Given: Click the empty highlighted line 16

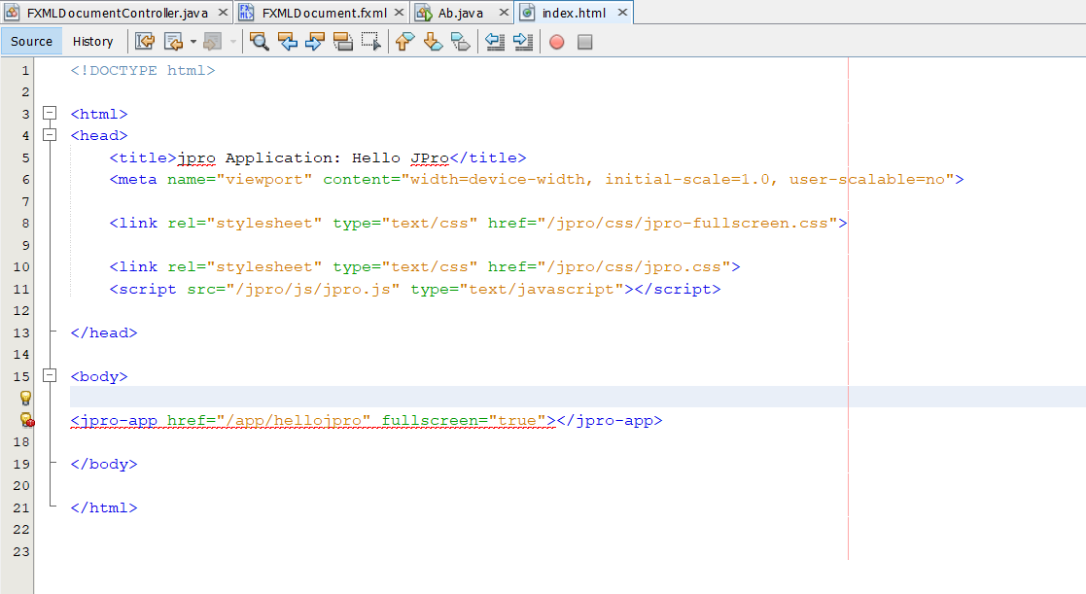Looking at the screenshot, I should point(578,397).
